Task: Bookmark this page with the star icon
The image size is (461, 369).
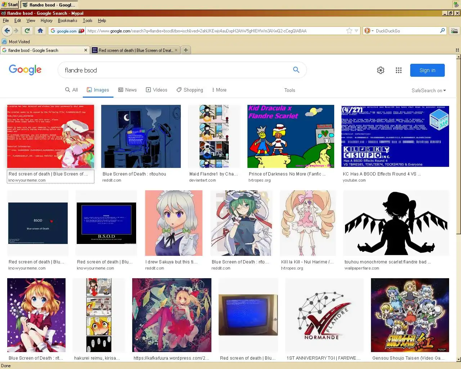Action: tap(349, 31)
